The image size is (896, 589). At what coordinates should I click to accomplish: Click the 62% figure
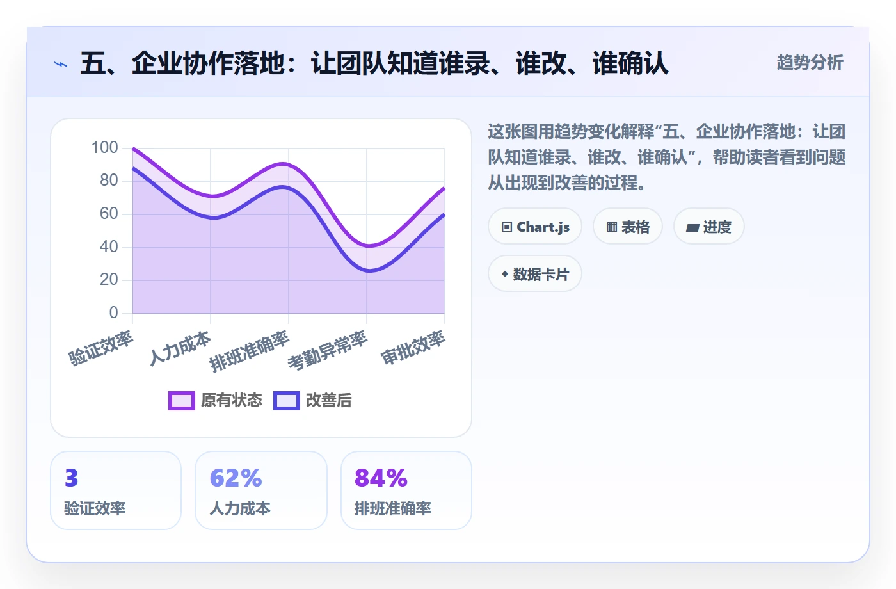pos(236,478)
